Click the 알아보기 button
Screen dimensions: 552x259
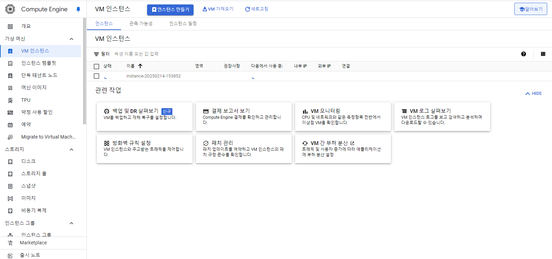pos(531,9)
